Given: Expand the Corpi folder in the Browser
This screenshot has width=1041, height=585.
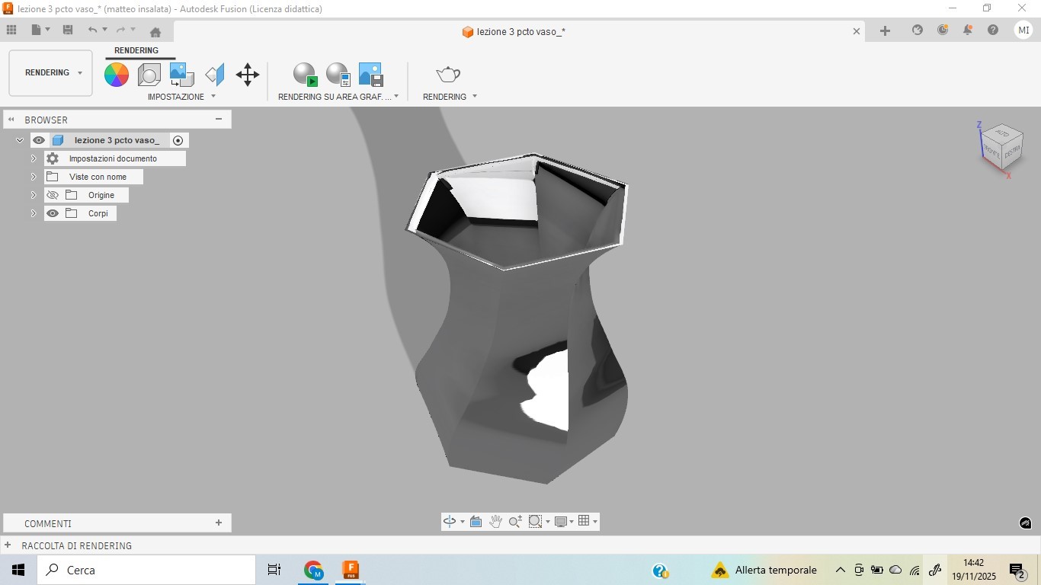Looking at the screenshot, I should (34, 213).
